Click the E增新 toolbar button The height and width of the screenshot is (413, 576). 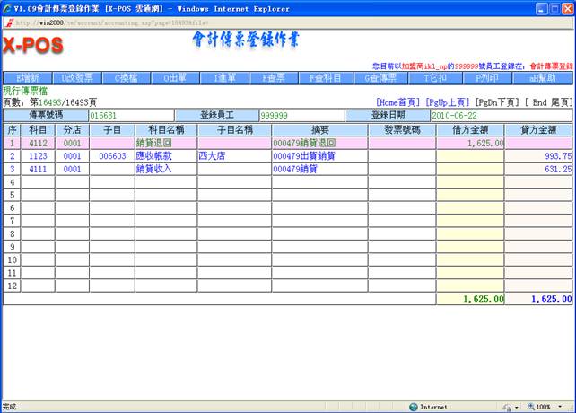26,78
